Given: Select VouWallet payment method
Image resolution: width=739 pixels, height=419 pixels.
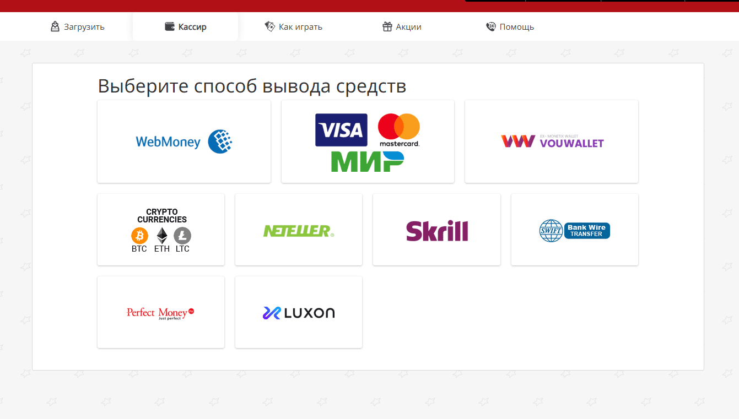Looking at the screenshot, I should 552,142.
